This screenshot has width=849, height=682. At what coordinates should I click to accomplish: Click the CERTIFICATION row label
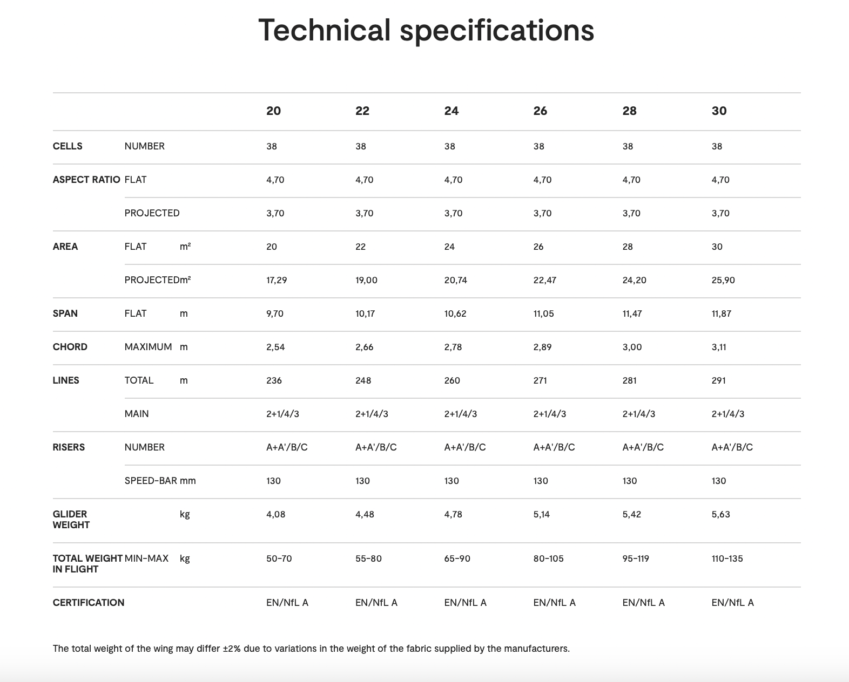click(89, 603)
